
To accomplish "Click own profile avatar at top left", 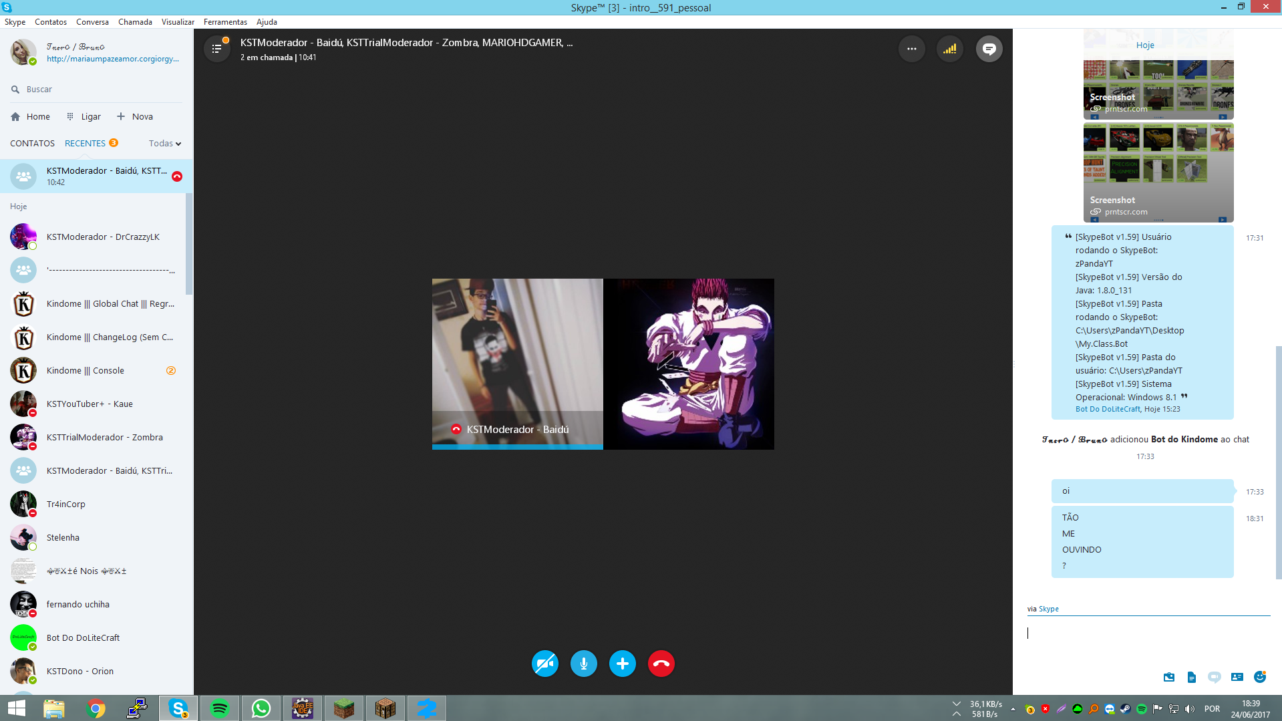I will click(23, 51).
